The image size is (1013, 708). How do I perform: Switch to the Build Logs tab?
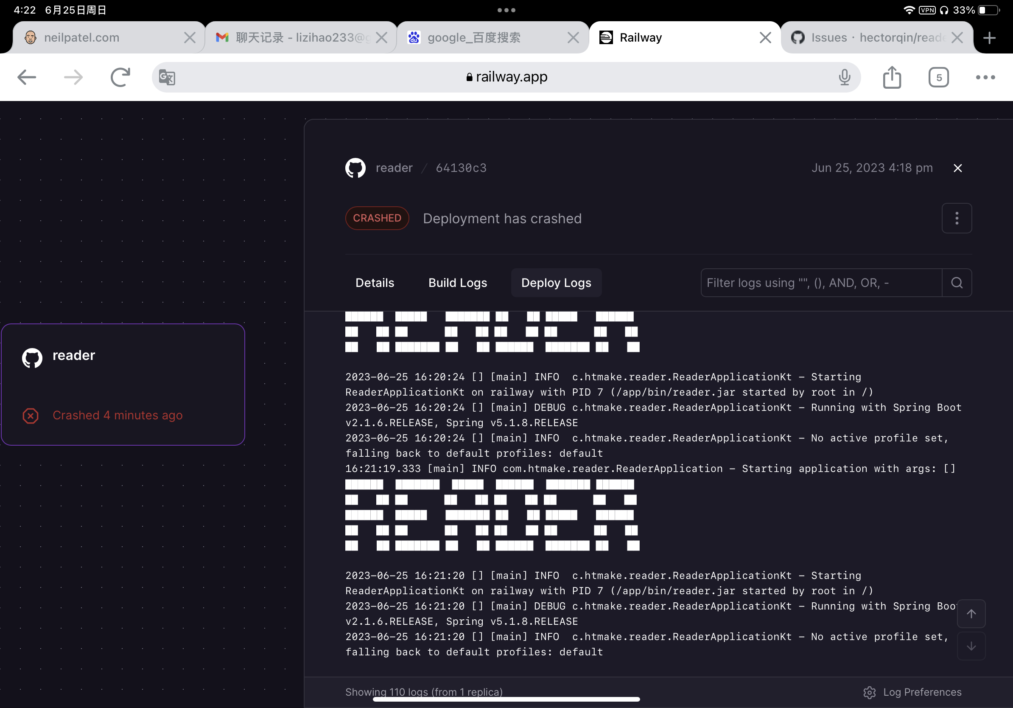(x=458, y=283)
